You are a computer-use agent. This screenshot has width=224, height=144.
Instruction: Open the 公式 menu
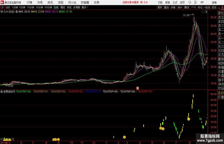175,2
